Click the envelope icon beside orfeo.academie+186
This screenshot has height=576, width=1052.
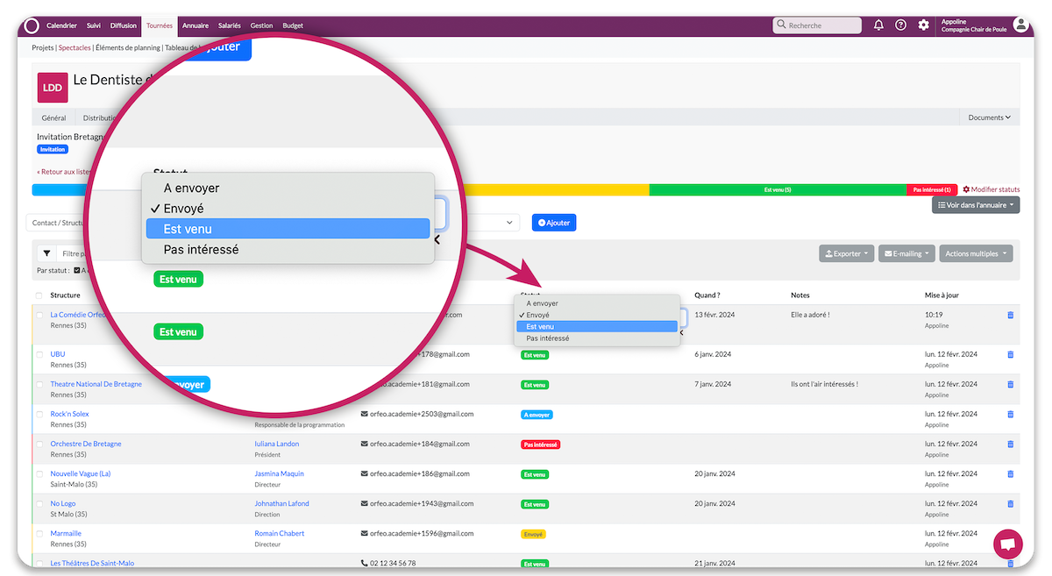click(x=365, y=473)
